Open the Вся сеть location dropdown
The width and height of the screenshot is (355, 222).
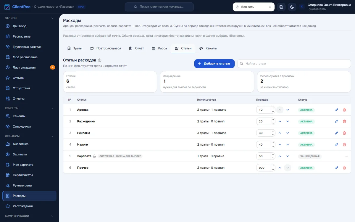(254, 7)
